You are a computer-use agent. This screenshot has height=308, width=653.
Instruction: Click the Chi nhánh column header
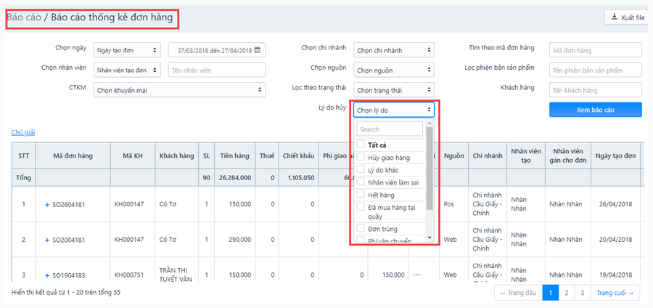click(x=488, y=156)
